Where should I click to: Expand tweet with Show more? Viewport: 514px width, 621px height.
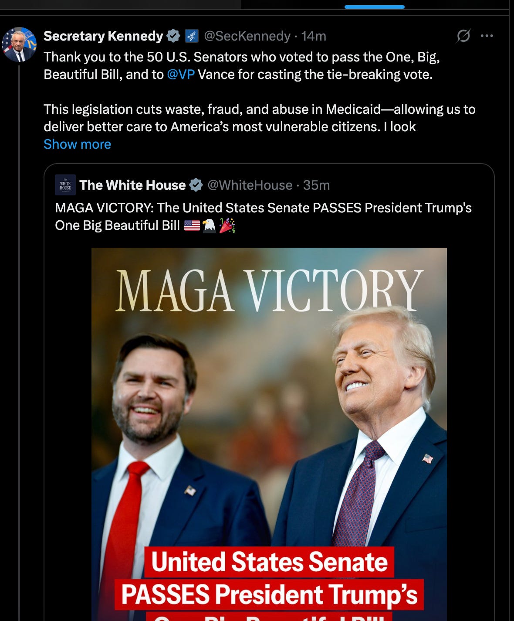(77, 144)
